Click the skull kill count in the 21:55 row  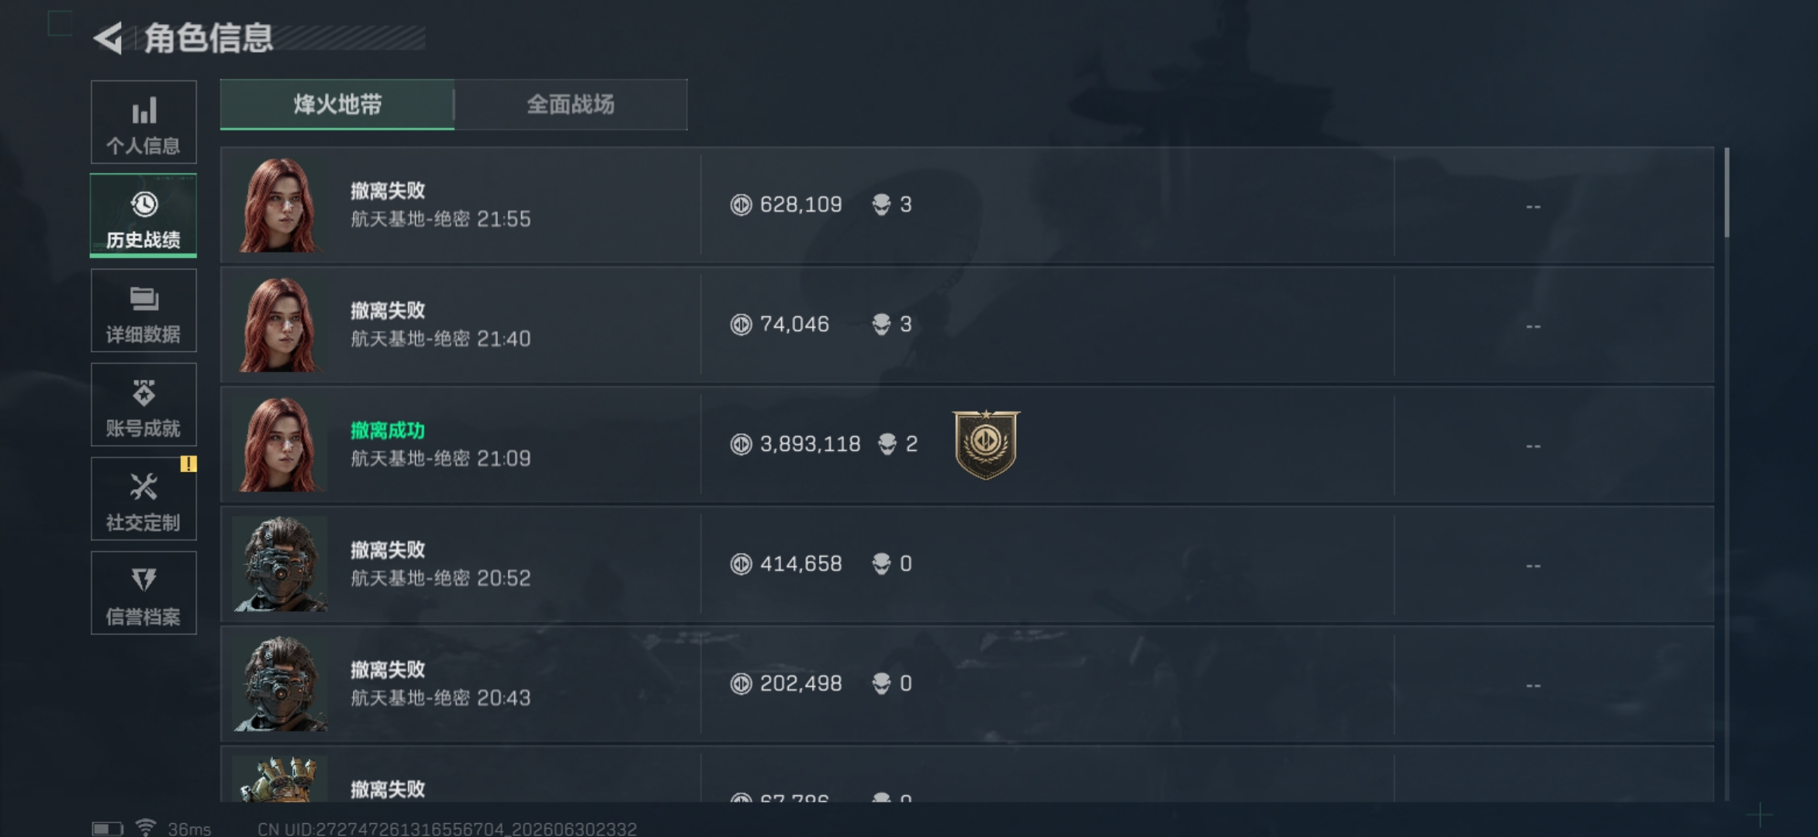coord(892,205)
